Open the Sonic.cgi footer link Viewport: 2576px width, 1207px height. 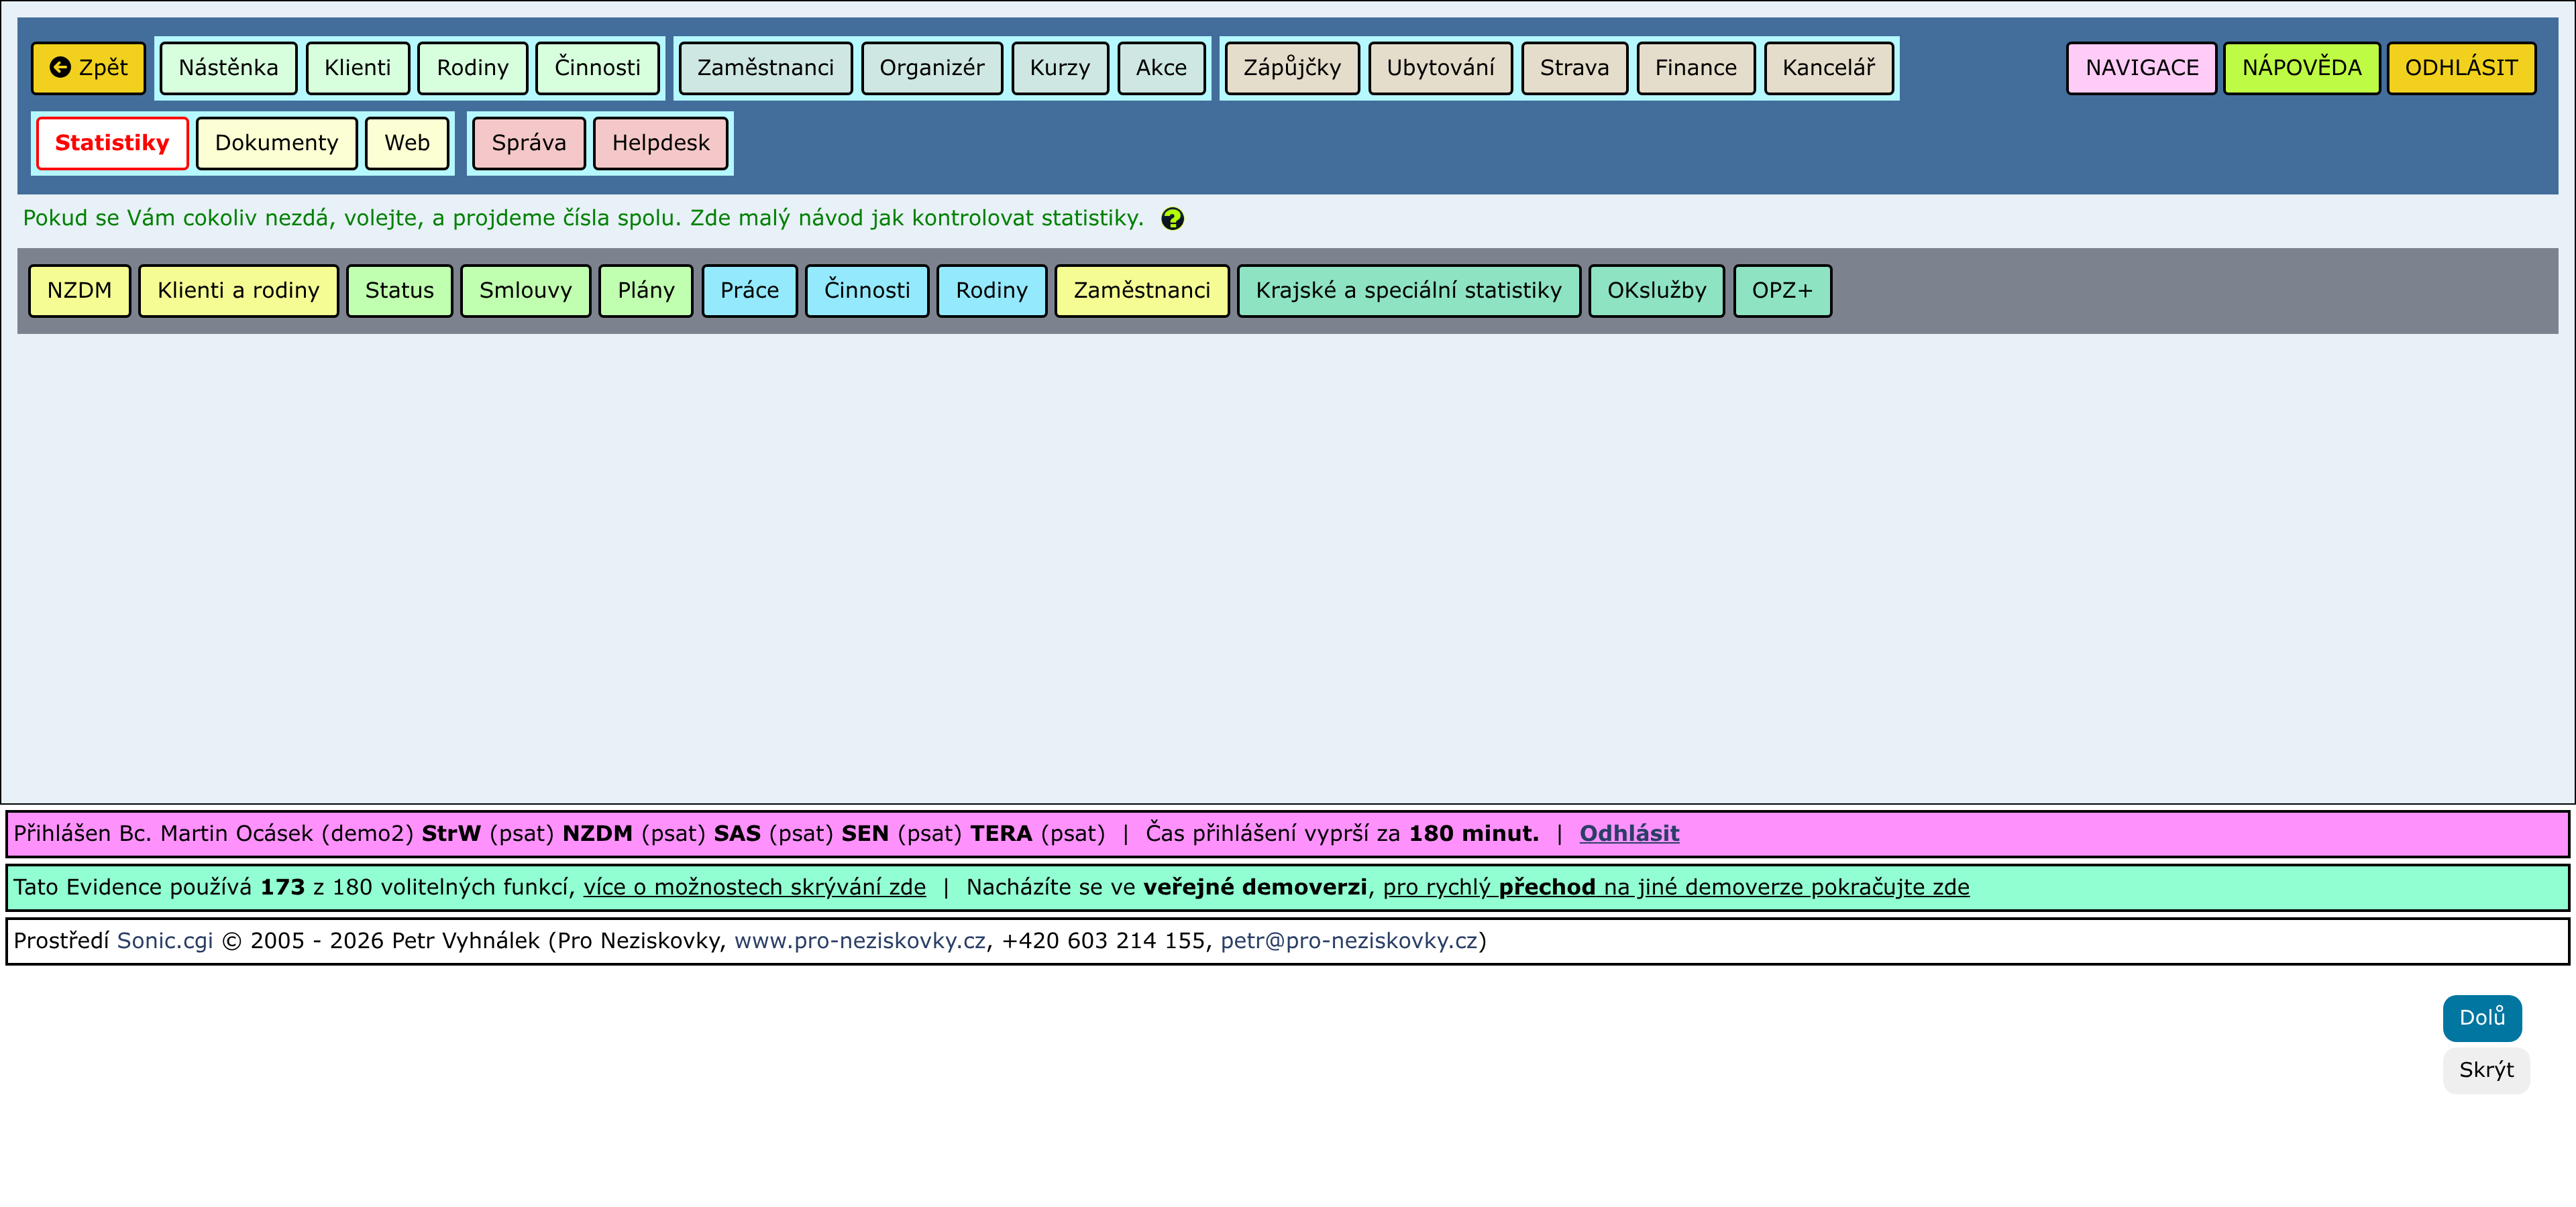(165, 941)
